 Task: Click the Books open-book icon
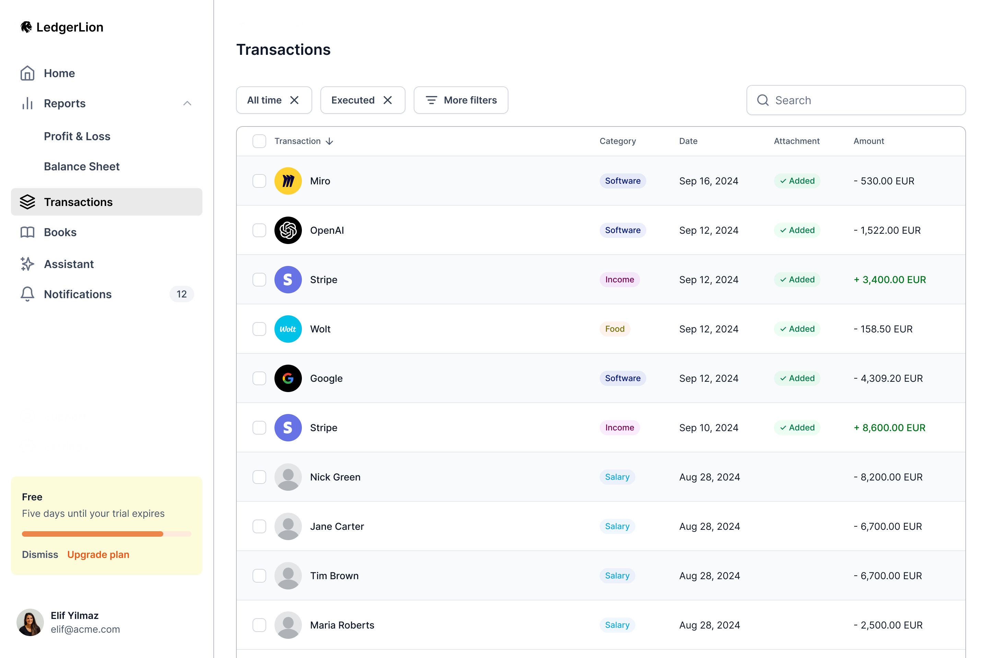point(27,232)
